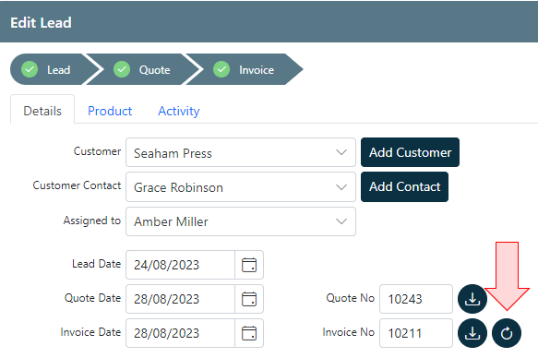Switch to the Details tab

[42, 111]
